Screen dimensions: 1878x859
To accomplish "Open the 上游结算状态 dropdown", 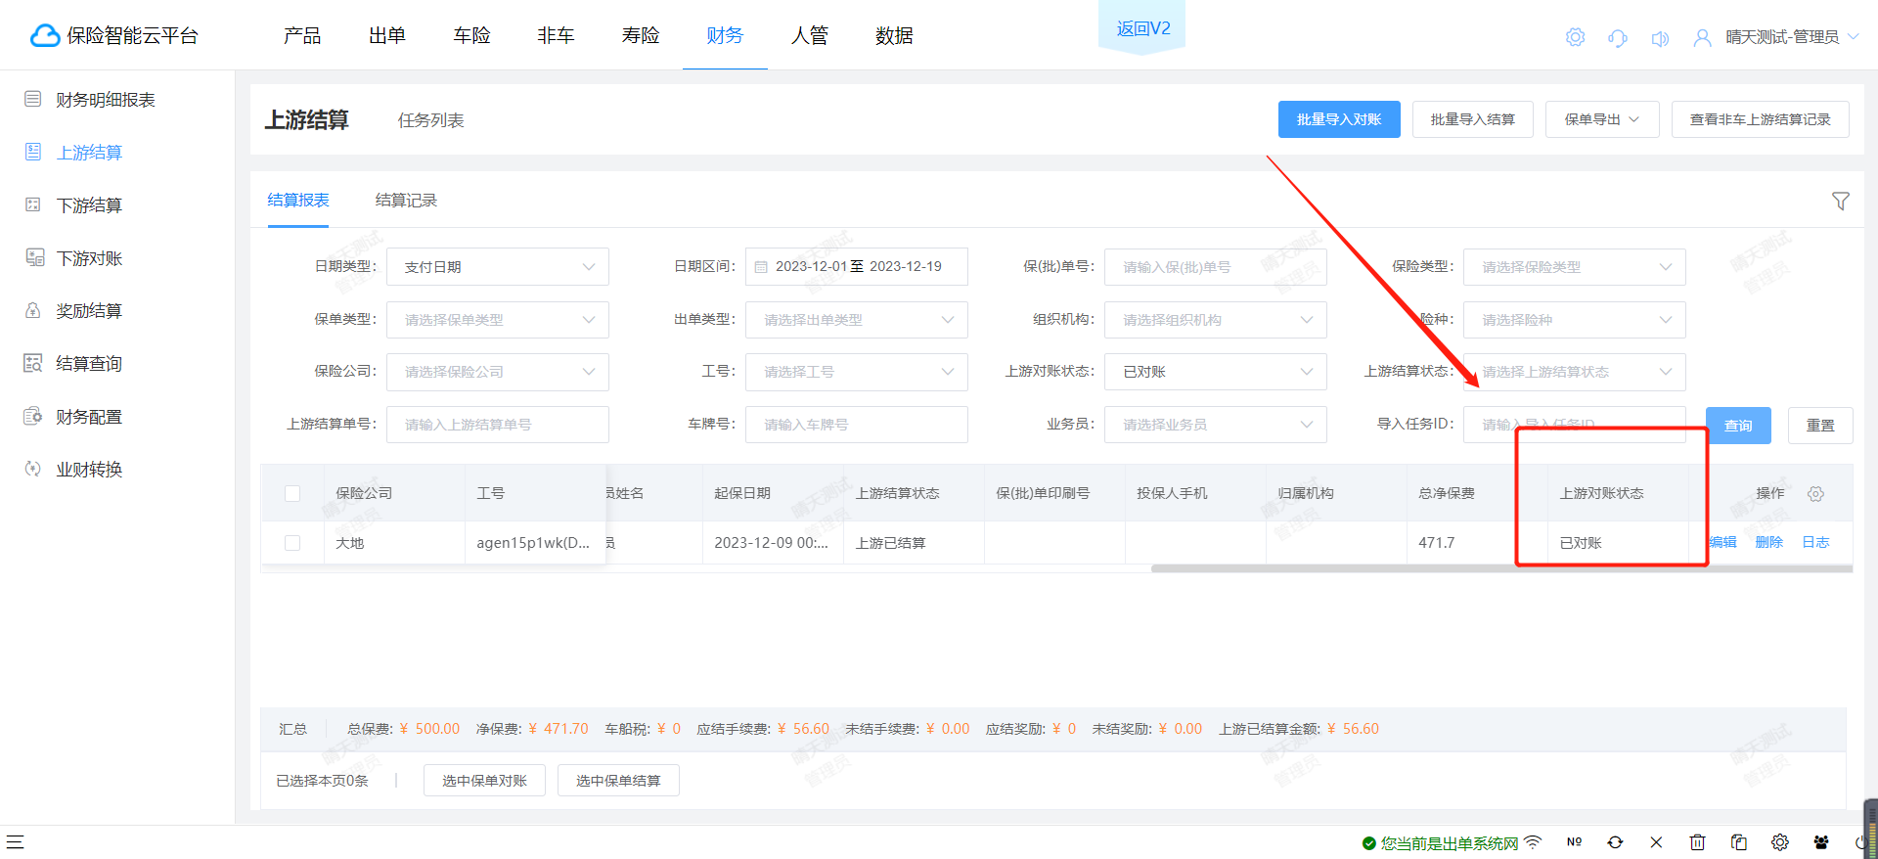I will [1575, 372].
